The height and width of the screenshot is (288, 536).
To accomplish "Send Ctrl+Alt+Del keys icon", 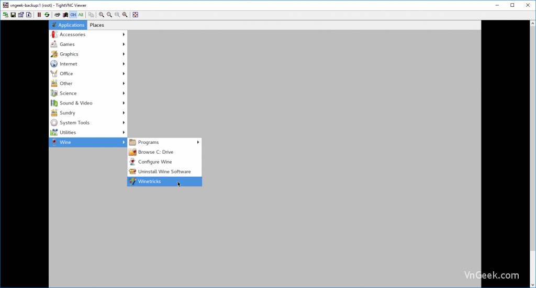I will pos(57,15).
